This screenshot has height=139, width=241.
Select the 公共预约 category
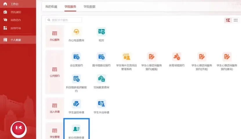click(55, 72)
